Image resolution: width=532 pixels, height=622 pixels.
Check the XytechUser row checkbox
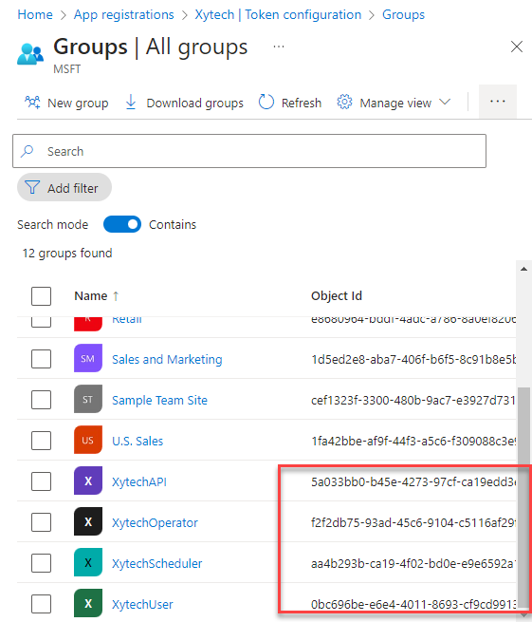(41, 604)
